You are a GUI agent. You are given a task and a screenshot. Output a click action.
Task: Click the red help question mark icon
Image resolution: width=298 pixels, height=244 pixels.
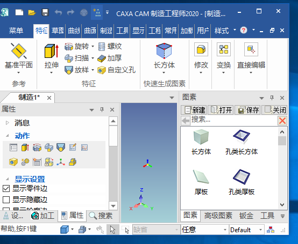click(244, 30)
